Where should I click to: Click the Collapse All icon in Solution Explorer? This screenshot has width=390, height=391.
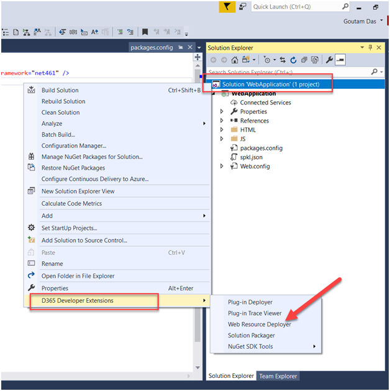coord(304,60)
